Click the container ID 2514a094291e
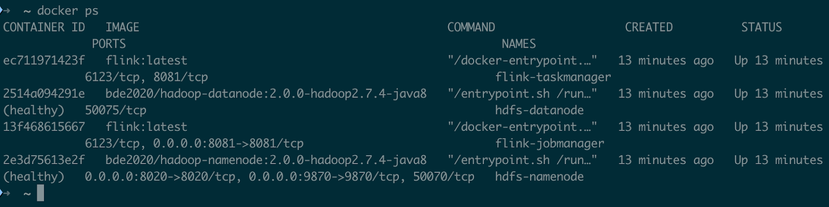This screenshot has width=829, height=207. [x=44, y=94]
